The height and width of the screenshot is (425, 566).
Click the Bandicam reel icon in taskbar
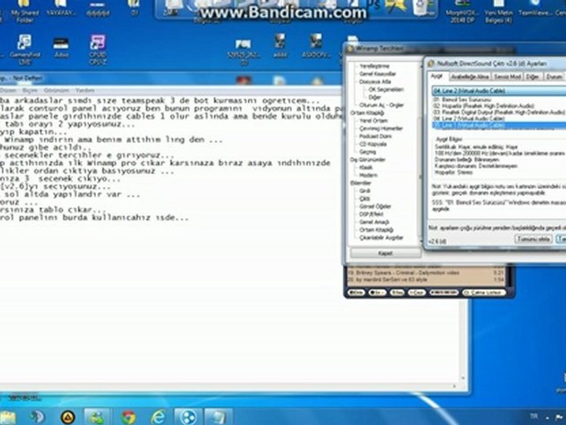pos(188,417)
